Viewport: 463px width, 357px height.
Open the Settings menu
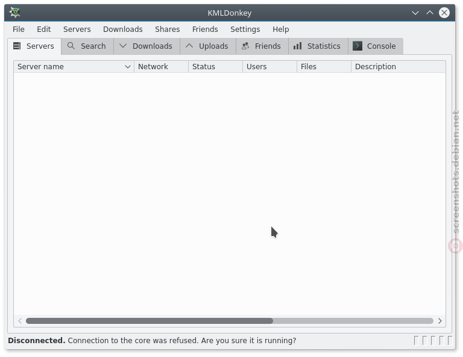[245, 29]
